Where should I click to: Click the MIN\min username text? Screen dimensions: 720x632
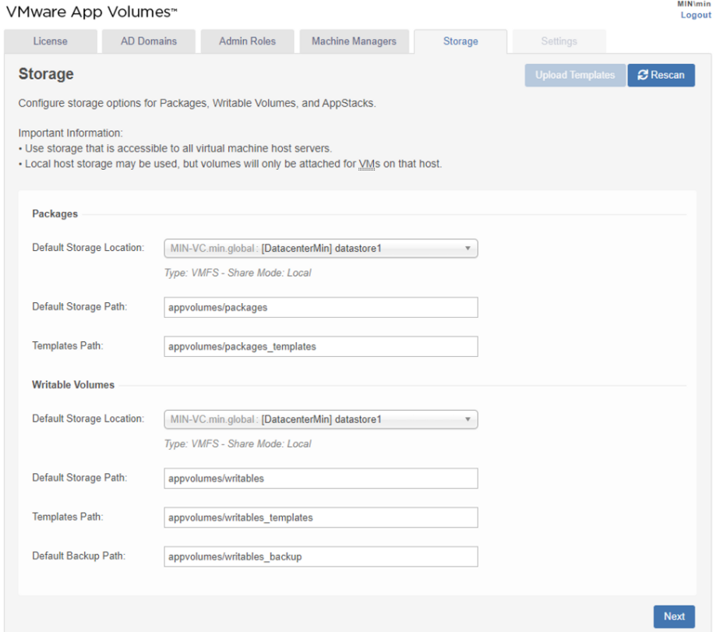click(x=694, y=4)
